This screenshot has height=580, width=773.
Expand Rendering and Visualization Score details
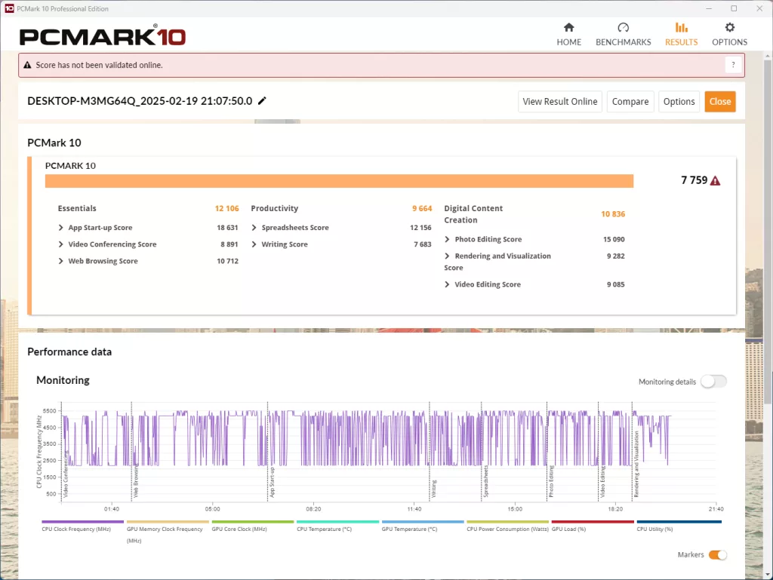[447, 256]
